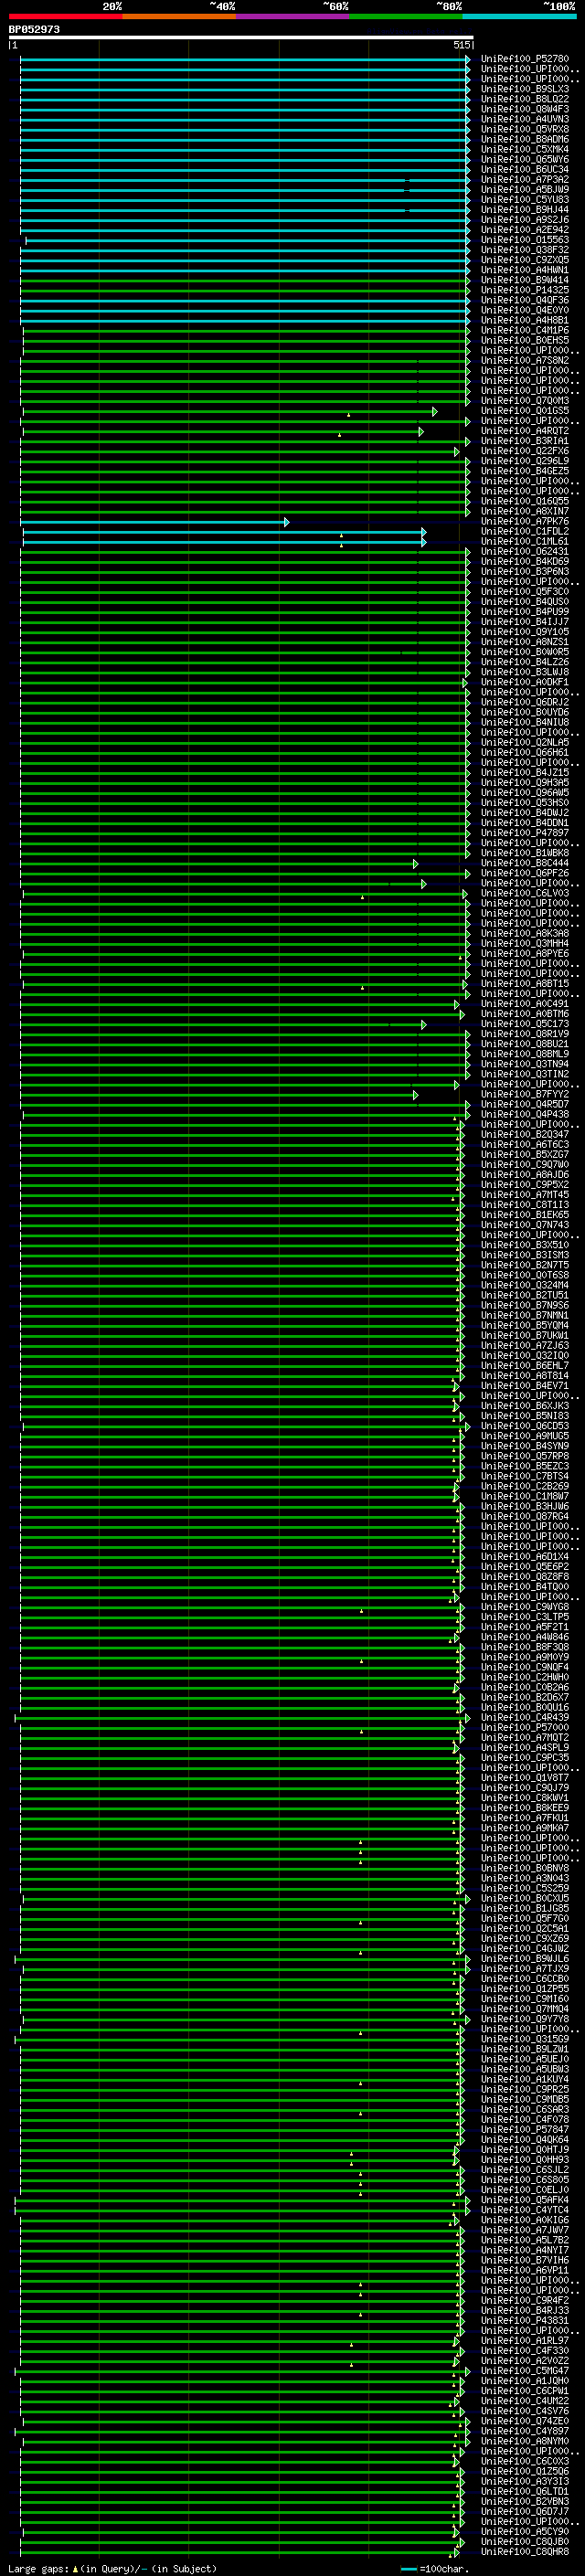Open hit UniRef100_Q8W4F3
The width and height of the screenshot is (585, 2576).
(x=525, y=109)
